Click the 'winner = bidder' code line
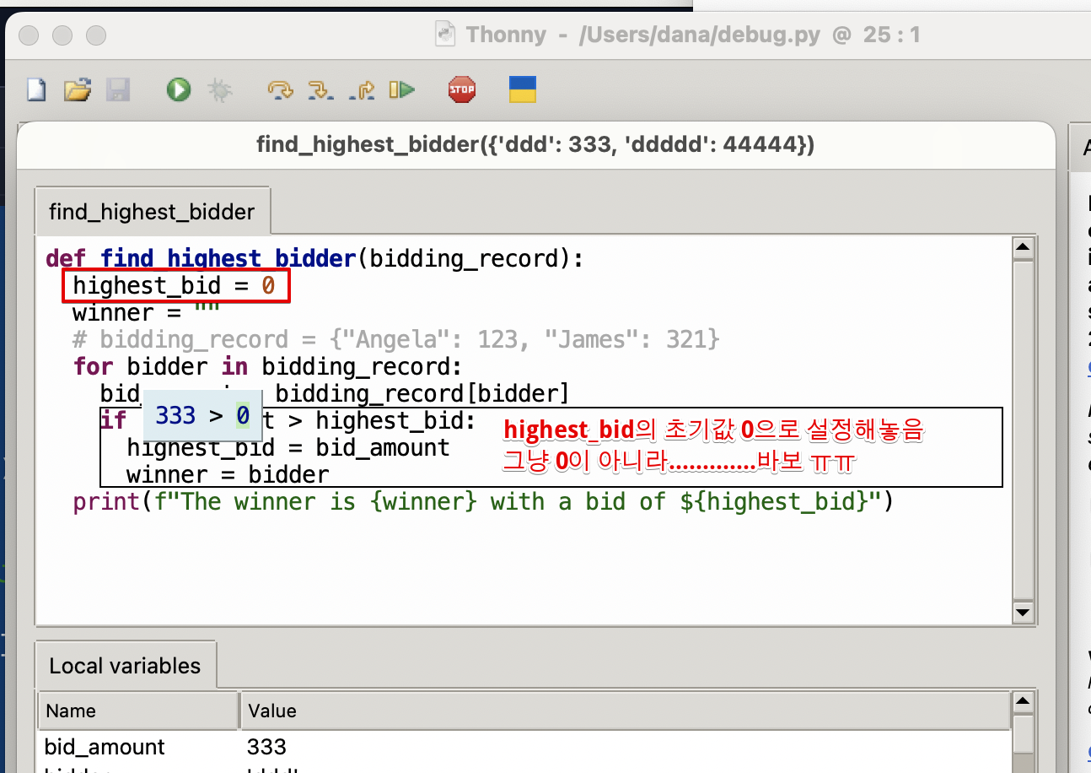 coord(228,474)
